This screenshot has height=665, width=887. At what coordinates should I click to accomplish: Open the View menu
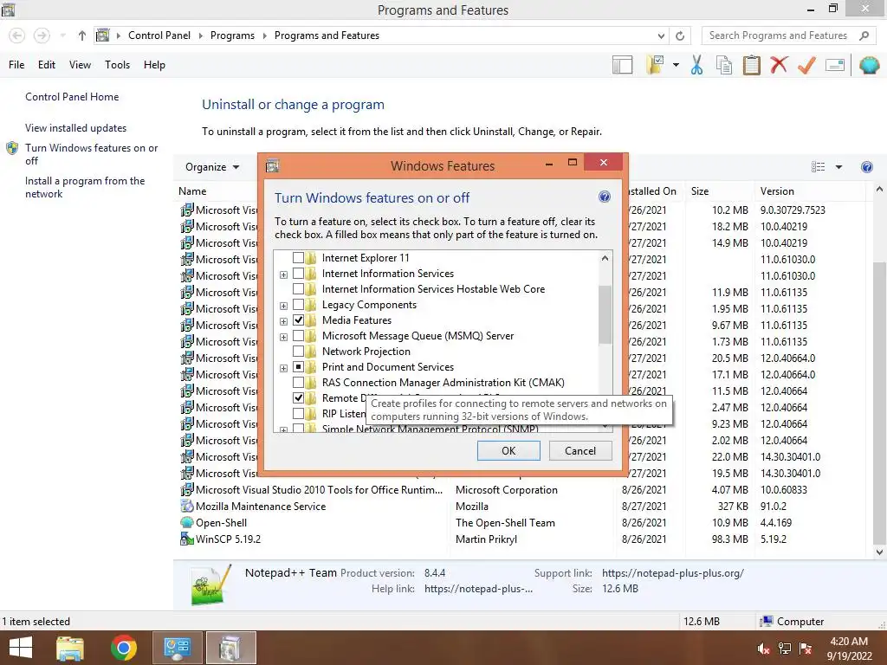pos(80,65)
